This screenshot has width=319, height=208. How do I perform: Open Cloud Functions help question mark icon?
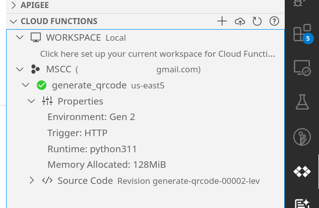[274, 21]
